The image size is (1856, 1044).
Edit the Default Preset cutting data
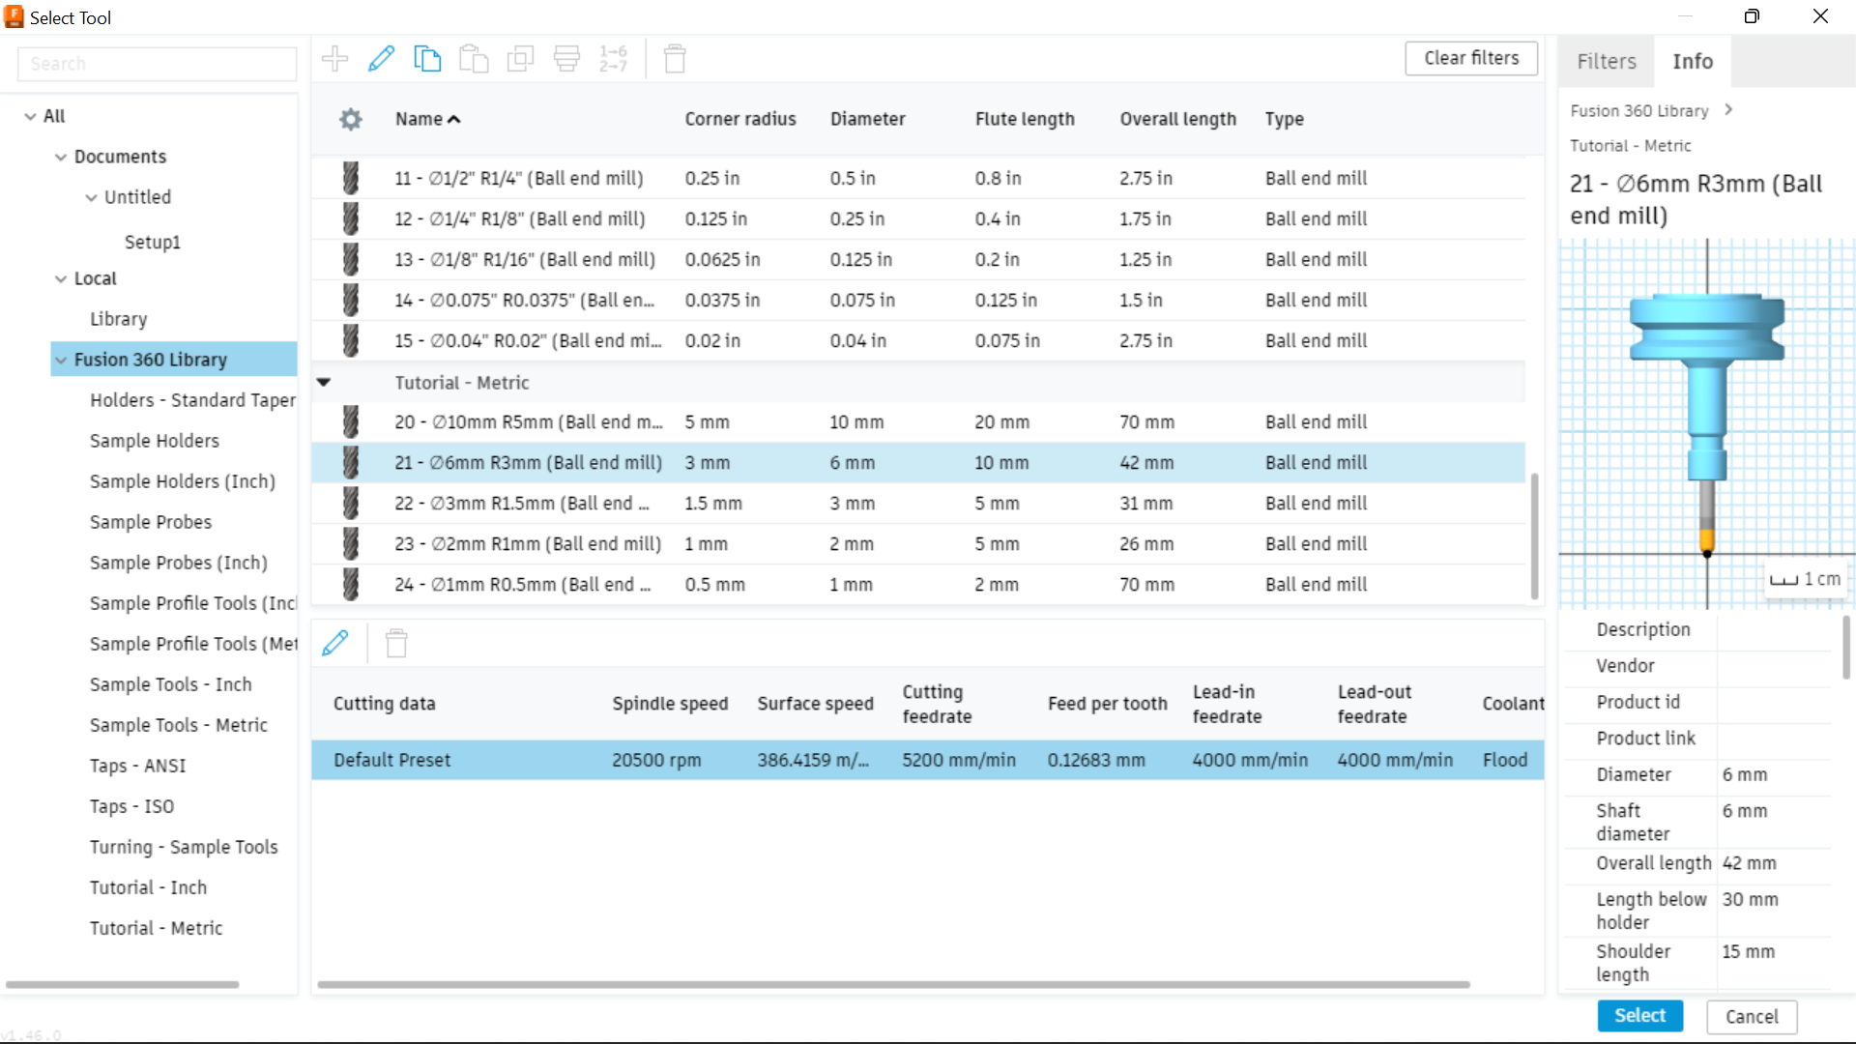[336, 642]
